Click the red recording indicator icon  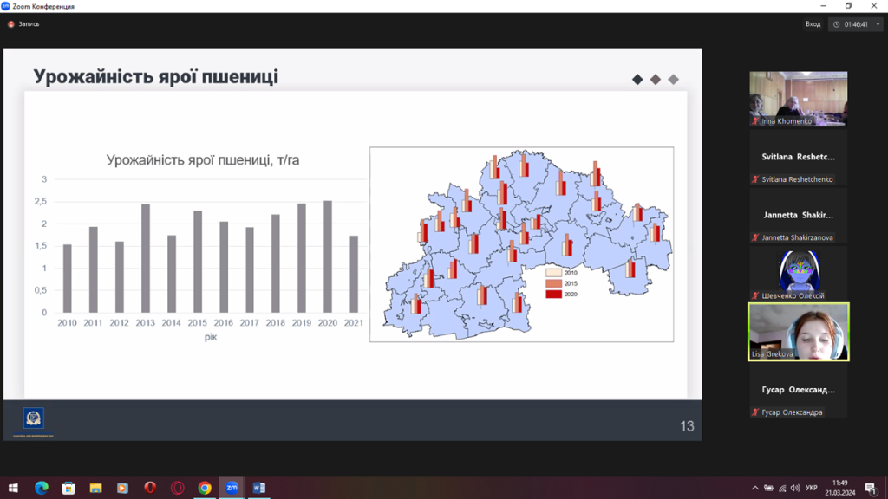pos(11,24)
